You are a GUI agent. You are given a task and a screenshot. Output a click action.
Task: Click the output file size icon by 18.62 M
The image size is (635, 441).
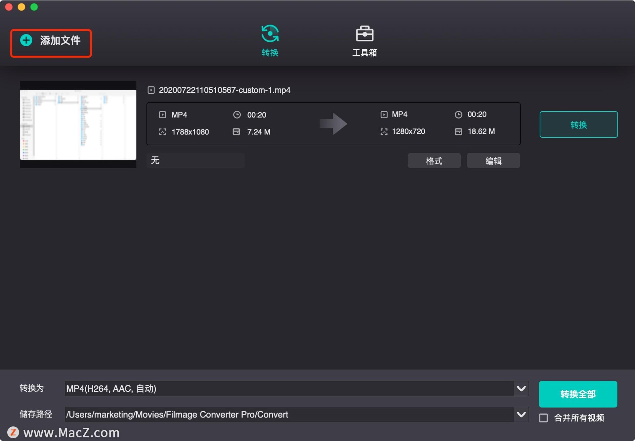coord(458,131)
